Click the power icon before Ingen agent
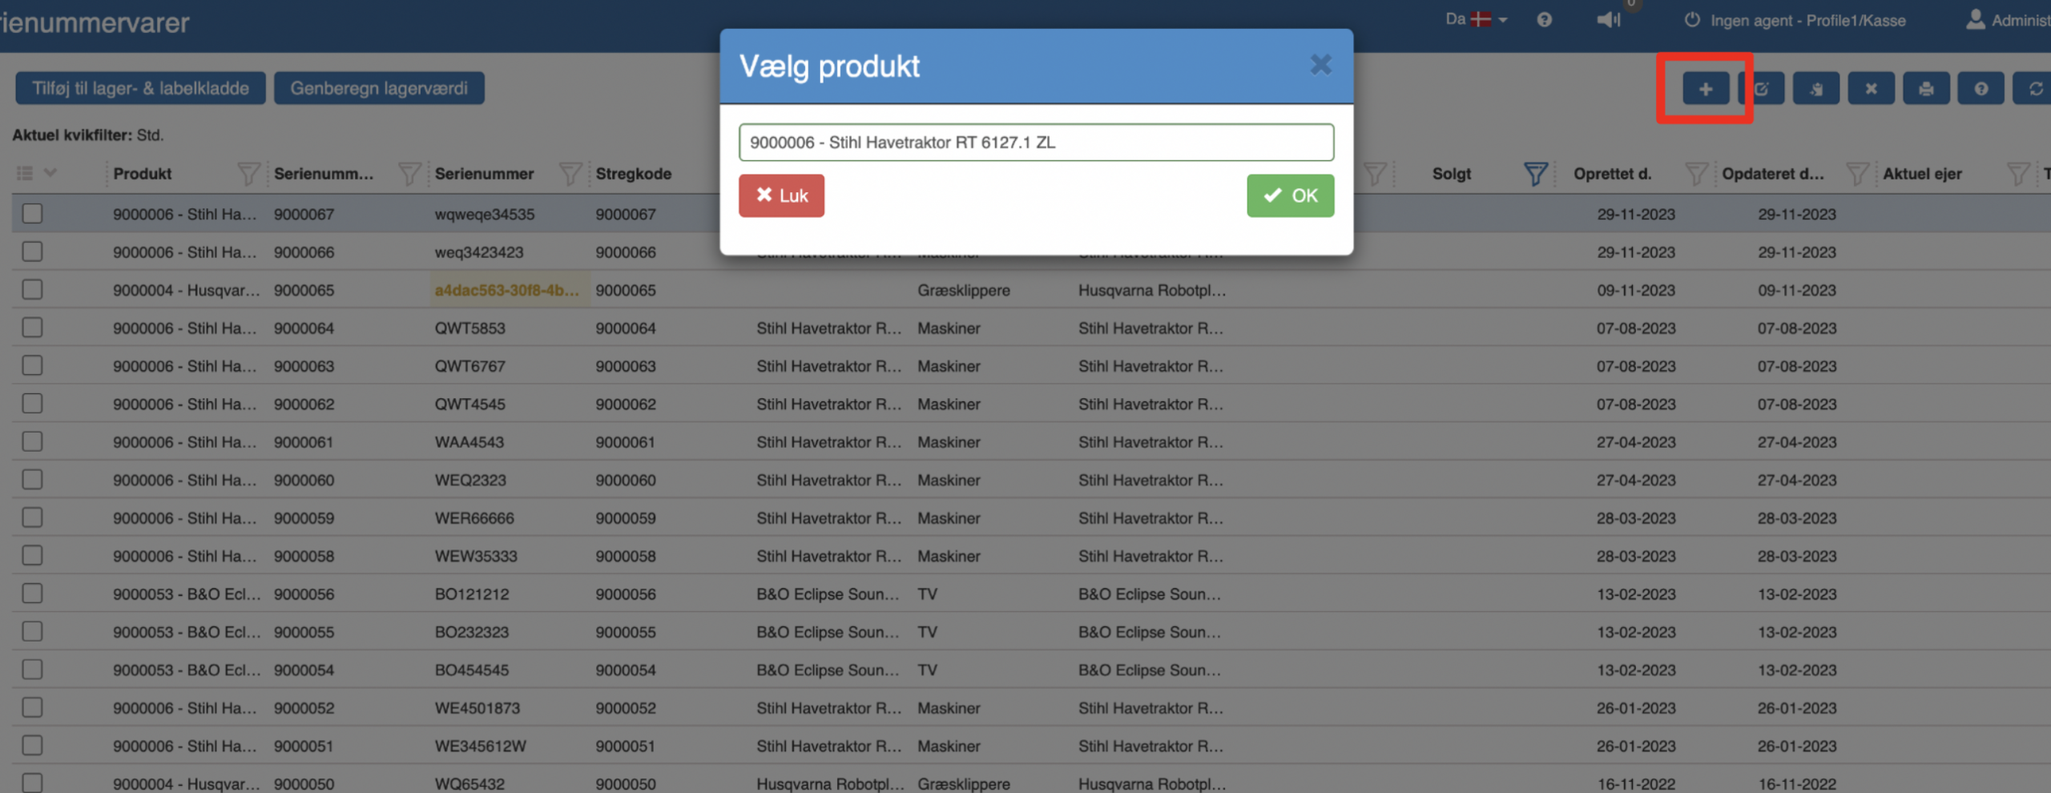The width and height of the screenshot is (2051, 793). [x=1692, y=20]
